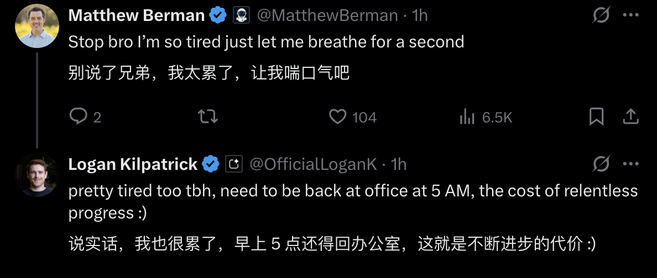Open more options on Matthew Berman's tweet
The image size is (657, 278).
631,15
